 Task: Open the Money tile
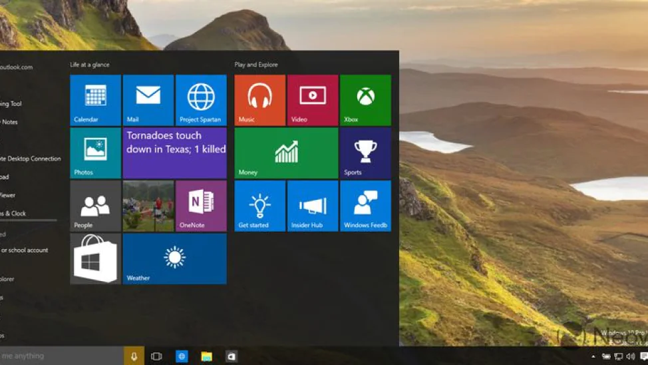click(286, 153)
